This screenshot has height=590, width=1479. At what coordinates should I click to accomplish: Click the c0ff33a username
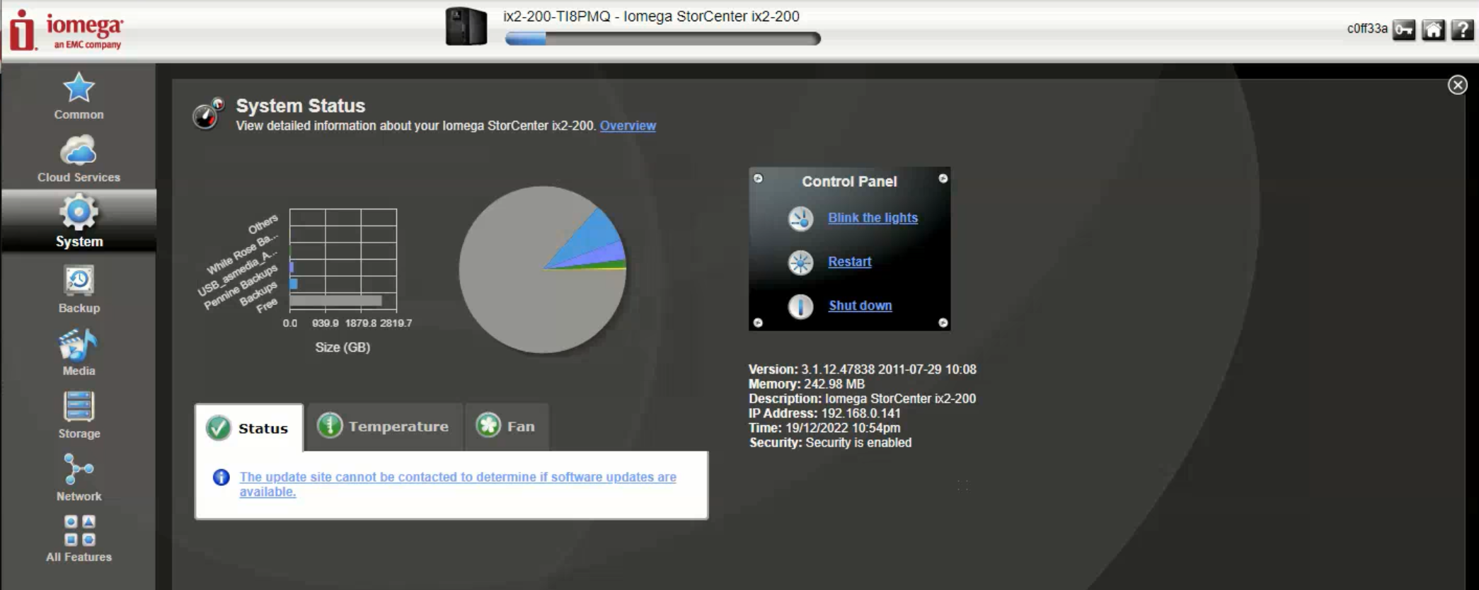click(x=1367, y=29)
